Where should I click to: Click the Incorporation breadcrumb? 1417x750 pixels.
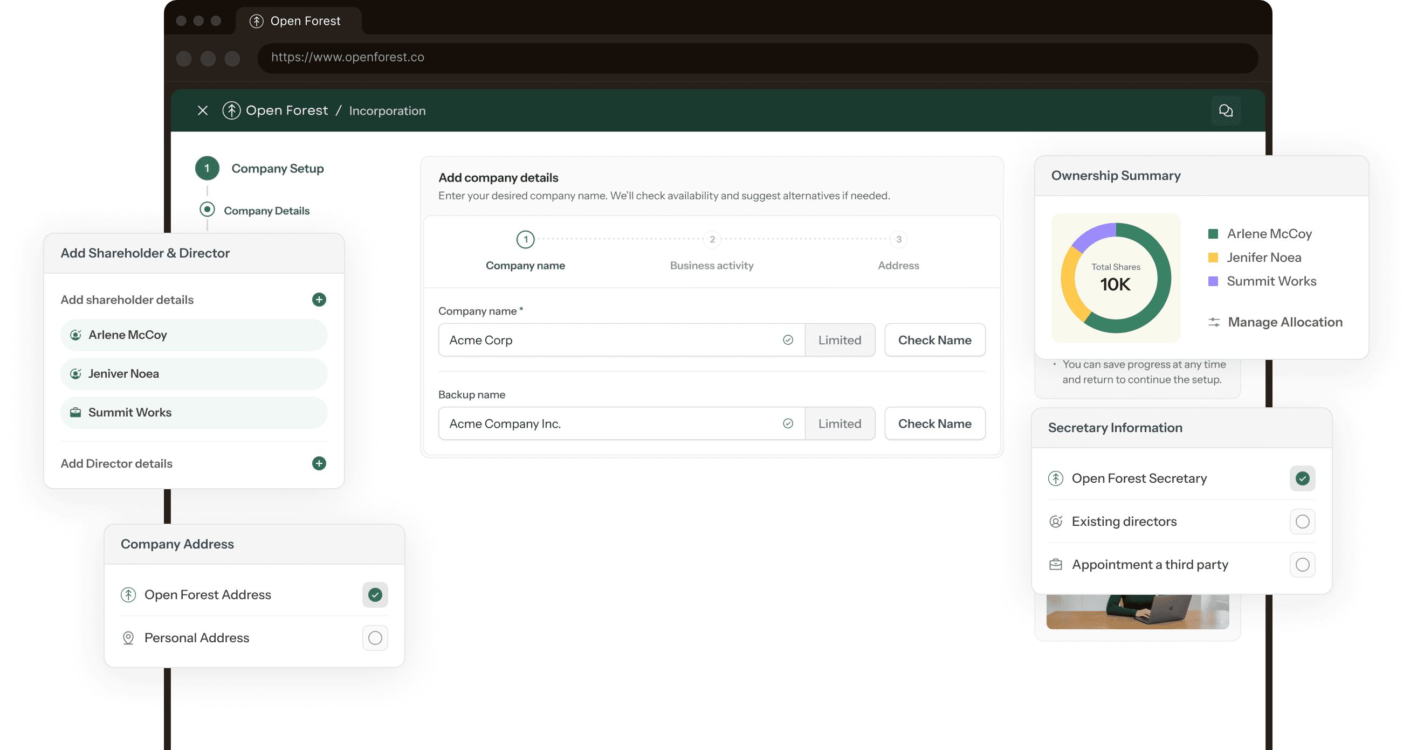[387, 110]
